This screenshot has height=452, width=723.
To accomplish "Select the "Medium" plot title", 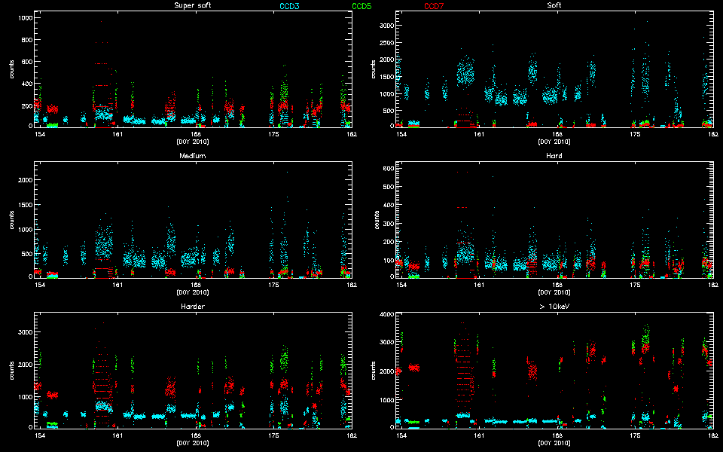I will coord(193,156).
